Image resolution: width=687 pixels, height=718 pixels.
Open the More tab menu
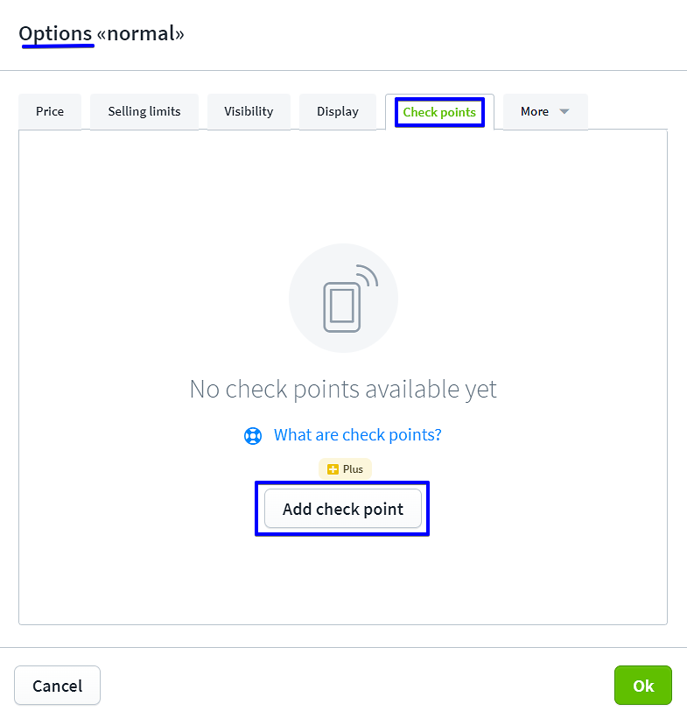point(536,112)
